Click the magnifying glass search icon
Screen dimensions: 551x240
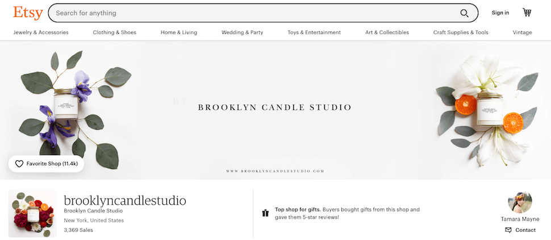[465, 13]
